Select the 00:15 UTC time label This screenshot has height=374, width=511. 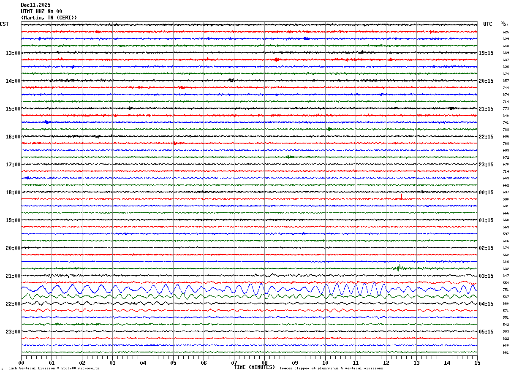pos(486,192)
